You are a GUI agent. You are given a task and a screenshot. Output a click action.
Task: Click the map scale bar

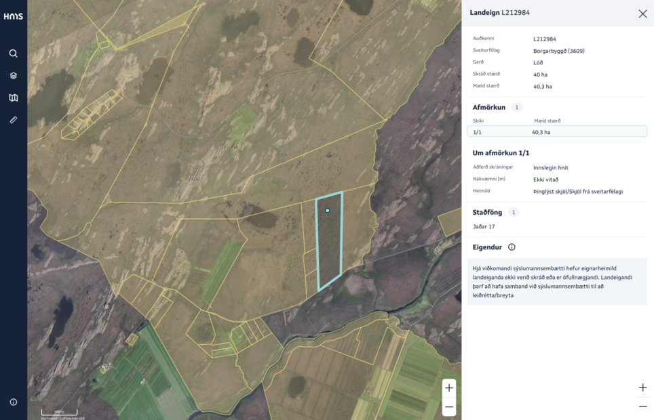(59, 412)
